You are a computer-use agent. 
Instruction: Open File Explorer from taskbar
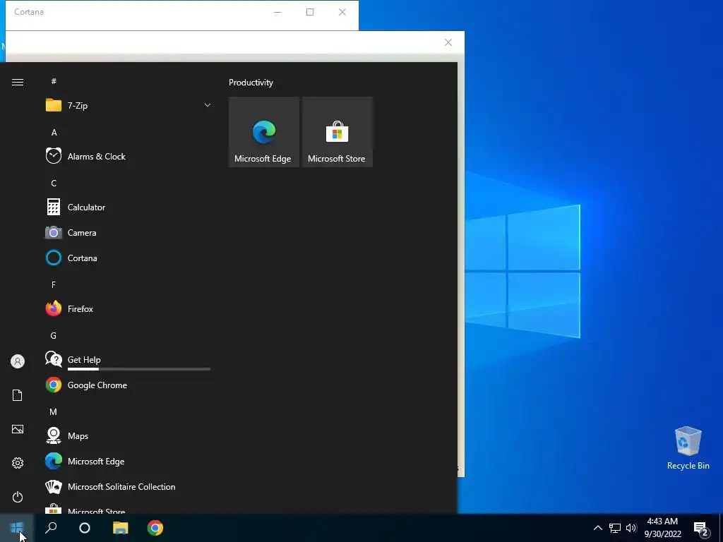coord(120,528)
